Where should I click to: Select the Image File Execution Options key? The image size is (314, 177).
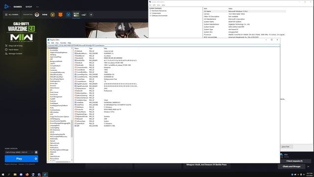[x=59, y=117]
